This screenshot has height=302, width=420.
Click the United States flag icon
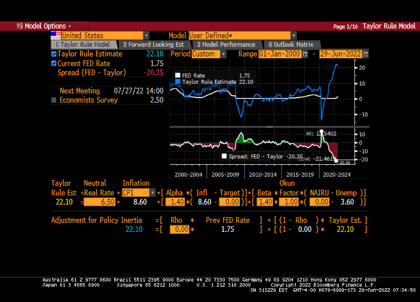pos(56,35)
